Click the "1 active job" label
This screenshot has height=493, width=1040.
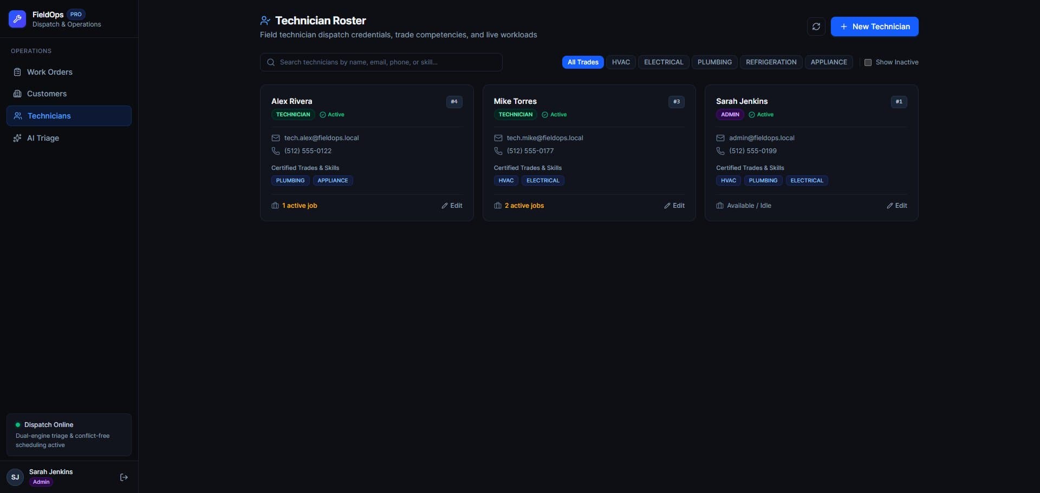point(300,206)
